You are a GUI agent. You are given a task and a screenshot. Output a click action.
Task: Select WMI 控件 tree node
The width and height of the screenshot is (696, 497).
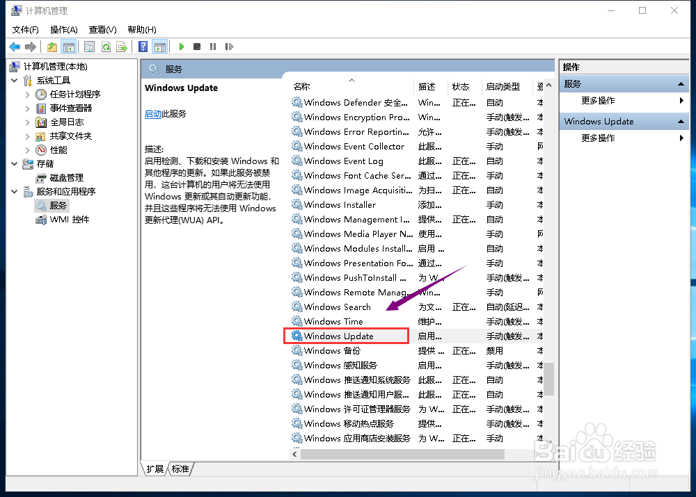click(x=70, y=220)
